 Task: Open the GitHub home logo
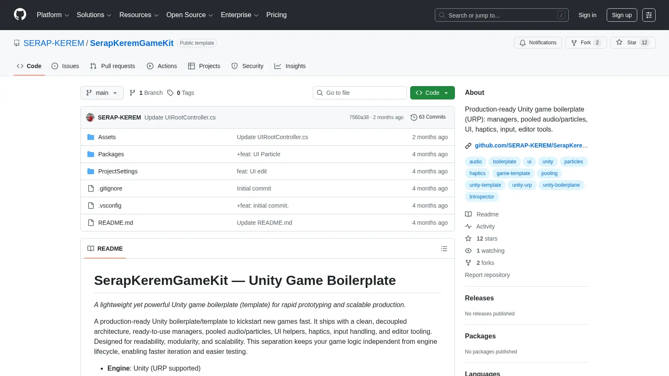[20, 15]
